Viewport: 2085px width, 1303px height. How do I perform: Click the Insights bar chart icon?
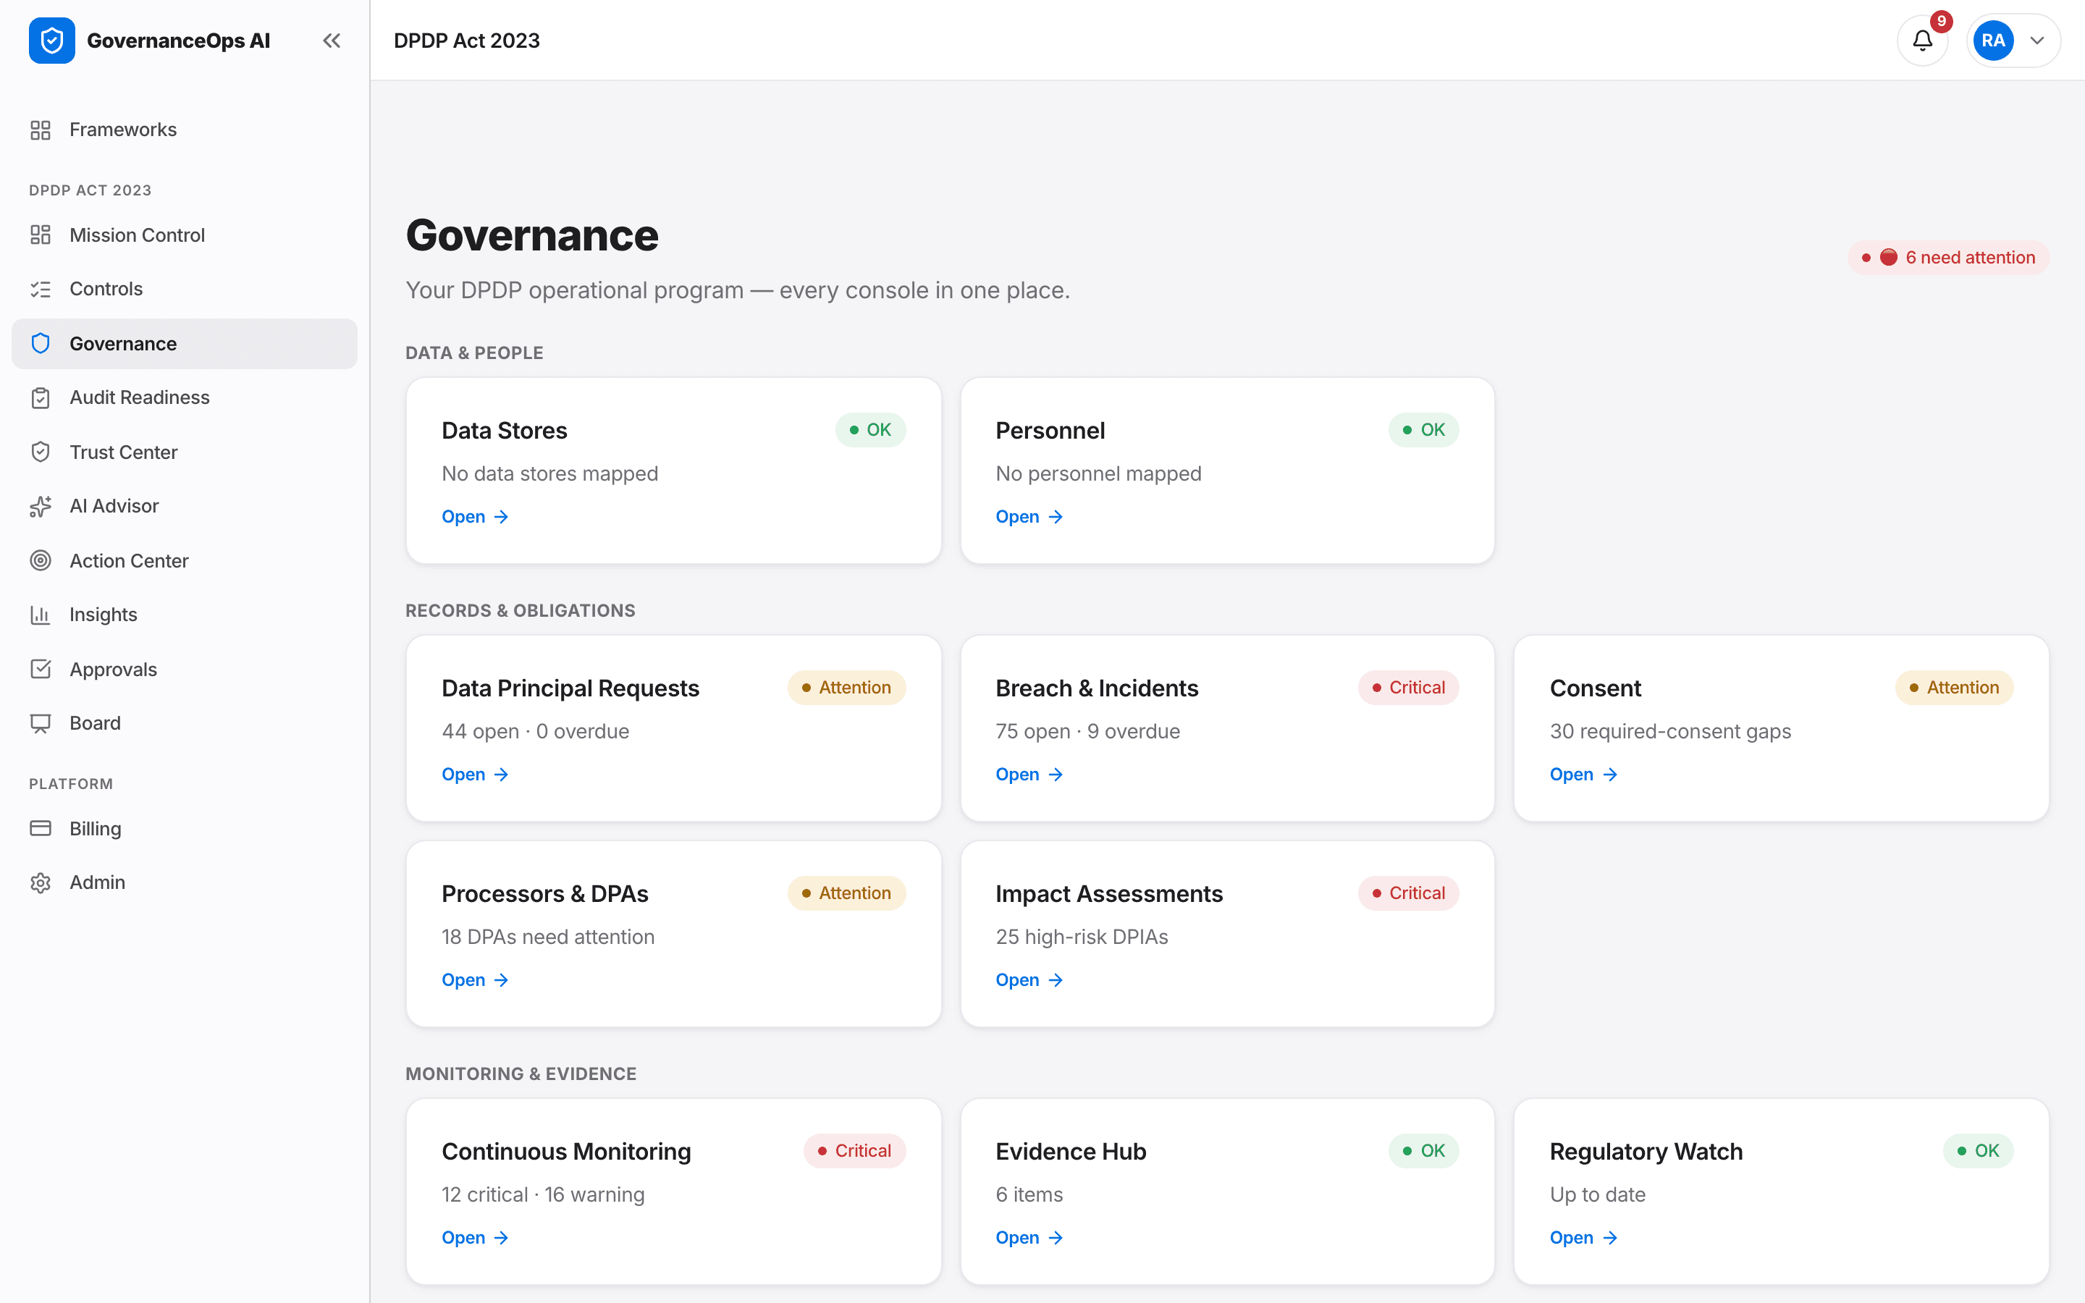41,615
